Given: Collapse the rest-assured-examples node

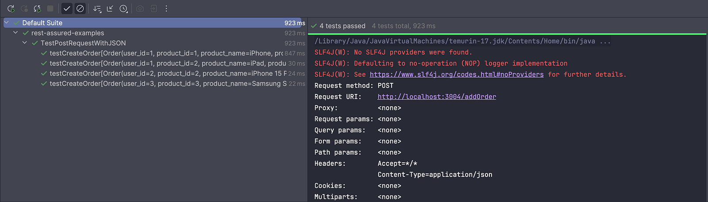Looking at the screenshot, I should click(x=15, y=33).
